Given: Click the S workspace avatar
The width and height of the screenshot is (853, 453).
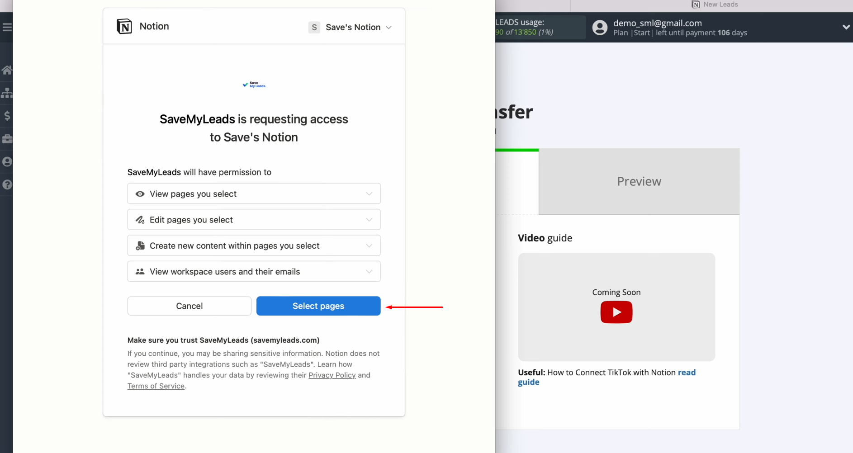Looking at the screenshot, I should tap(314, 27).
